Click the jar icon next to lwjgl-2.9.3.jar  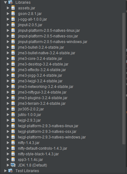point(13,120)
